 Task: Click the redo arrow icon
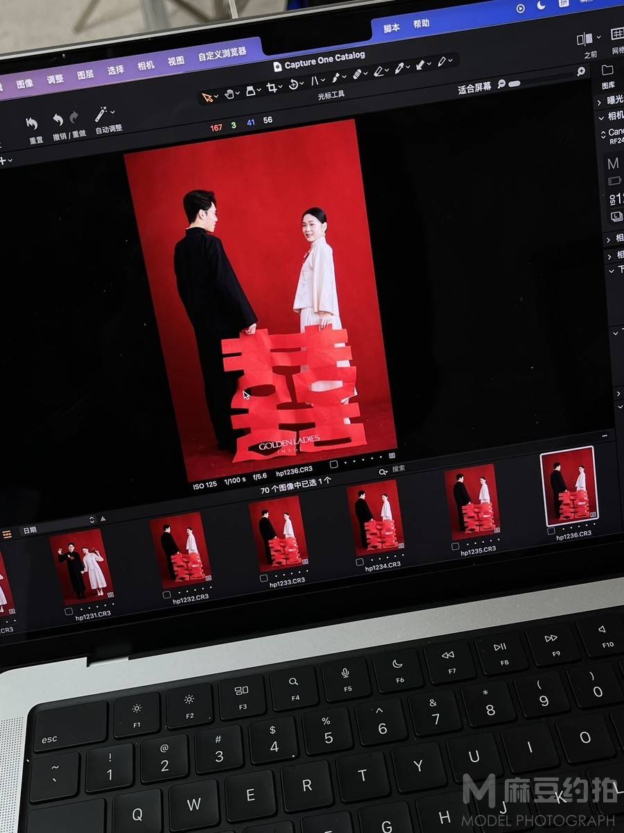pyautogui.click(x=74, y=117)
